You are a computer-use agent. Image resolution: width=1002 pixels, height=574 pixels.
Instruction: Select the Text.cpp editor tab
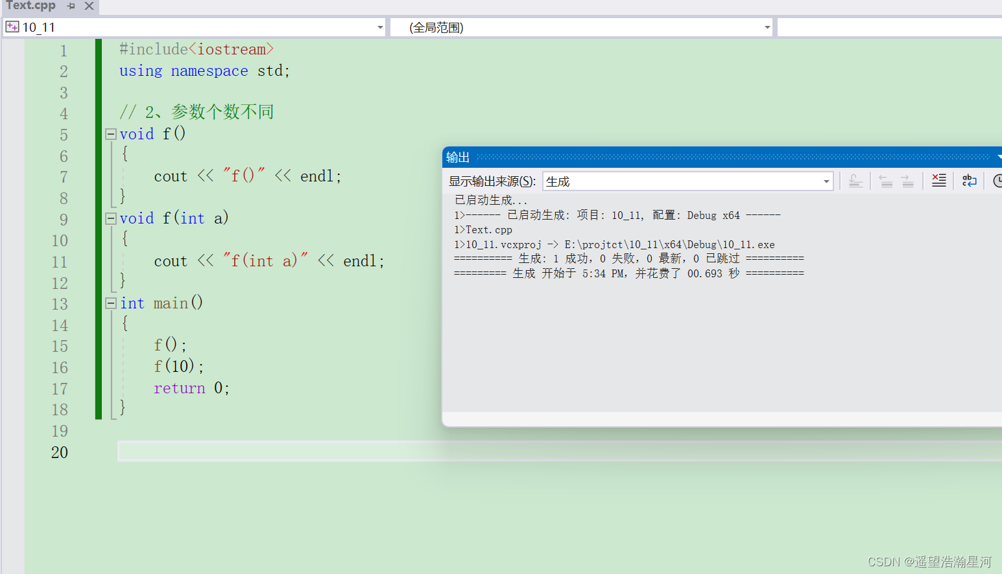coord(31,6)
